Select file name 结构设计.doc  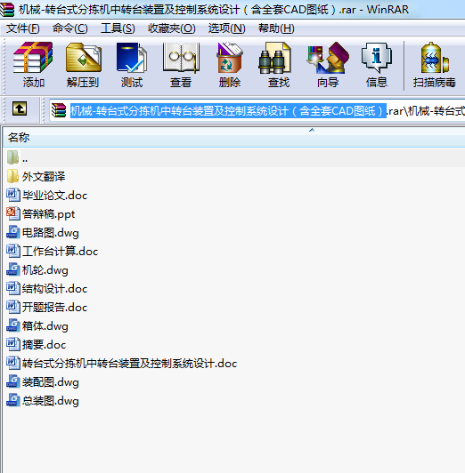pos(54,289)
